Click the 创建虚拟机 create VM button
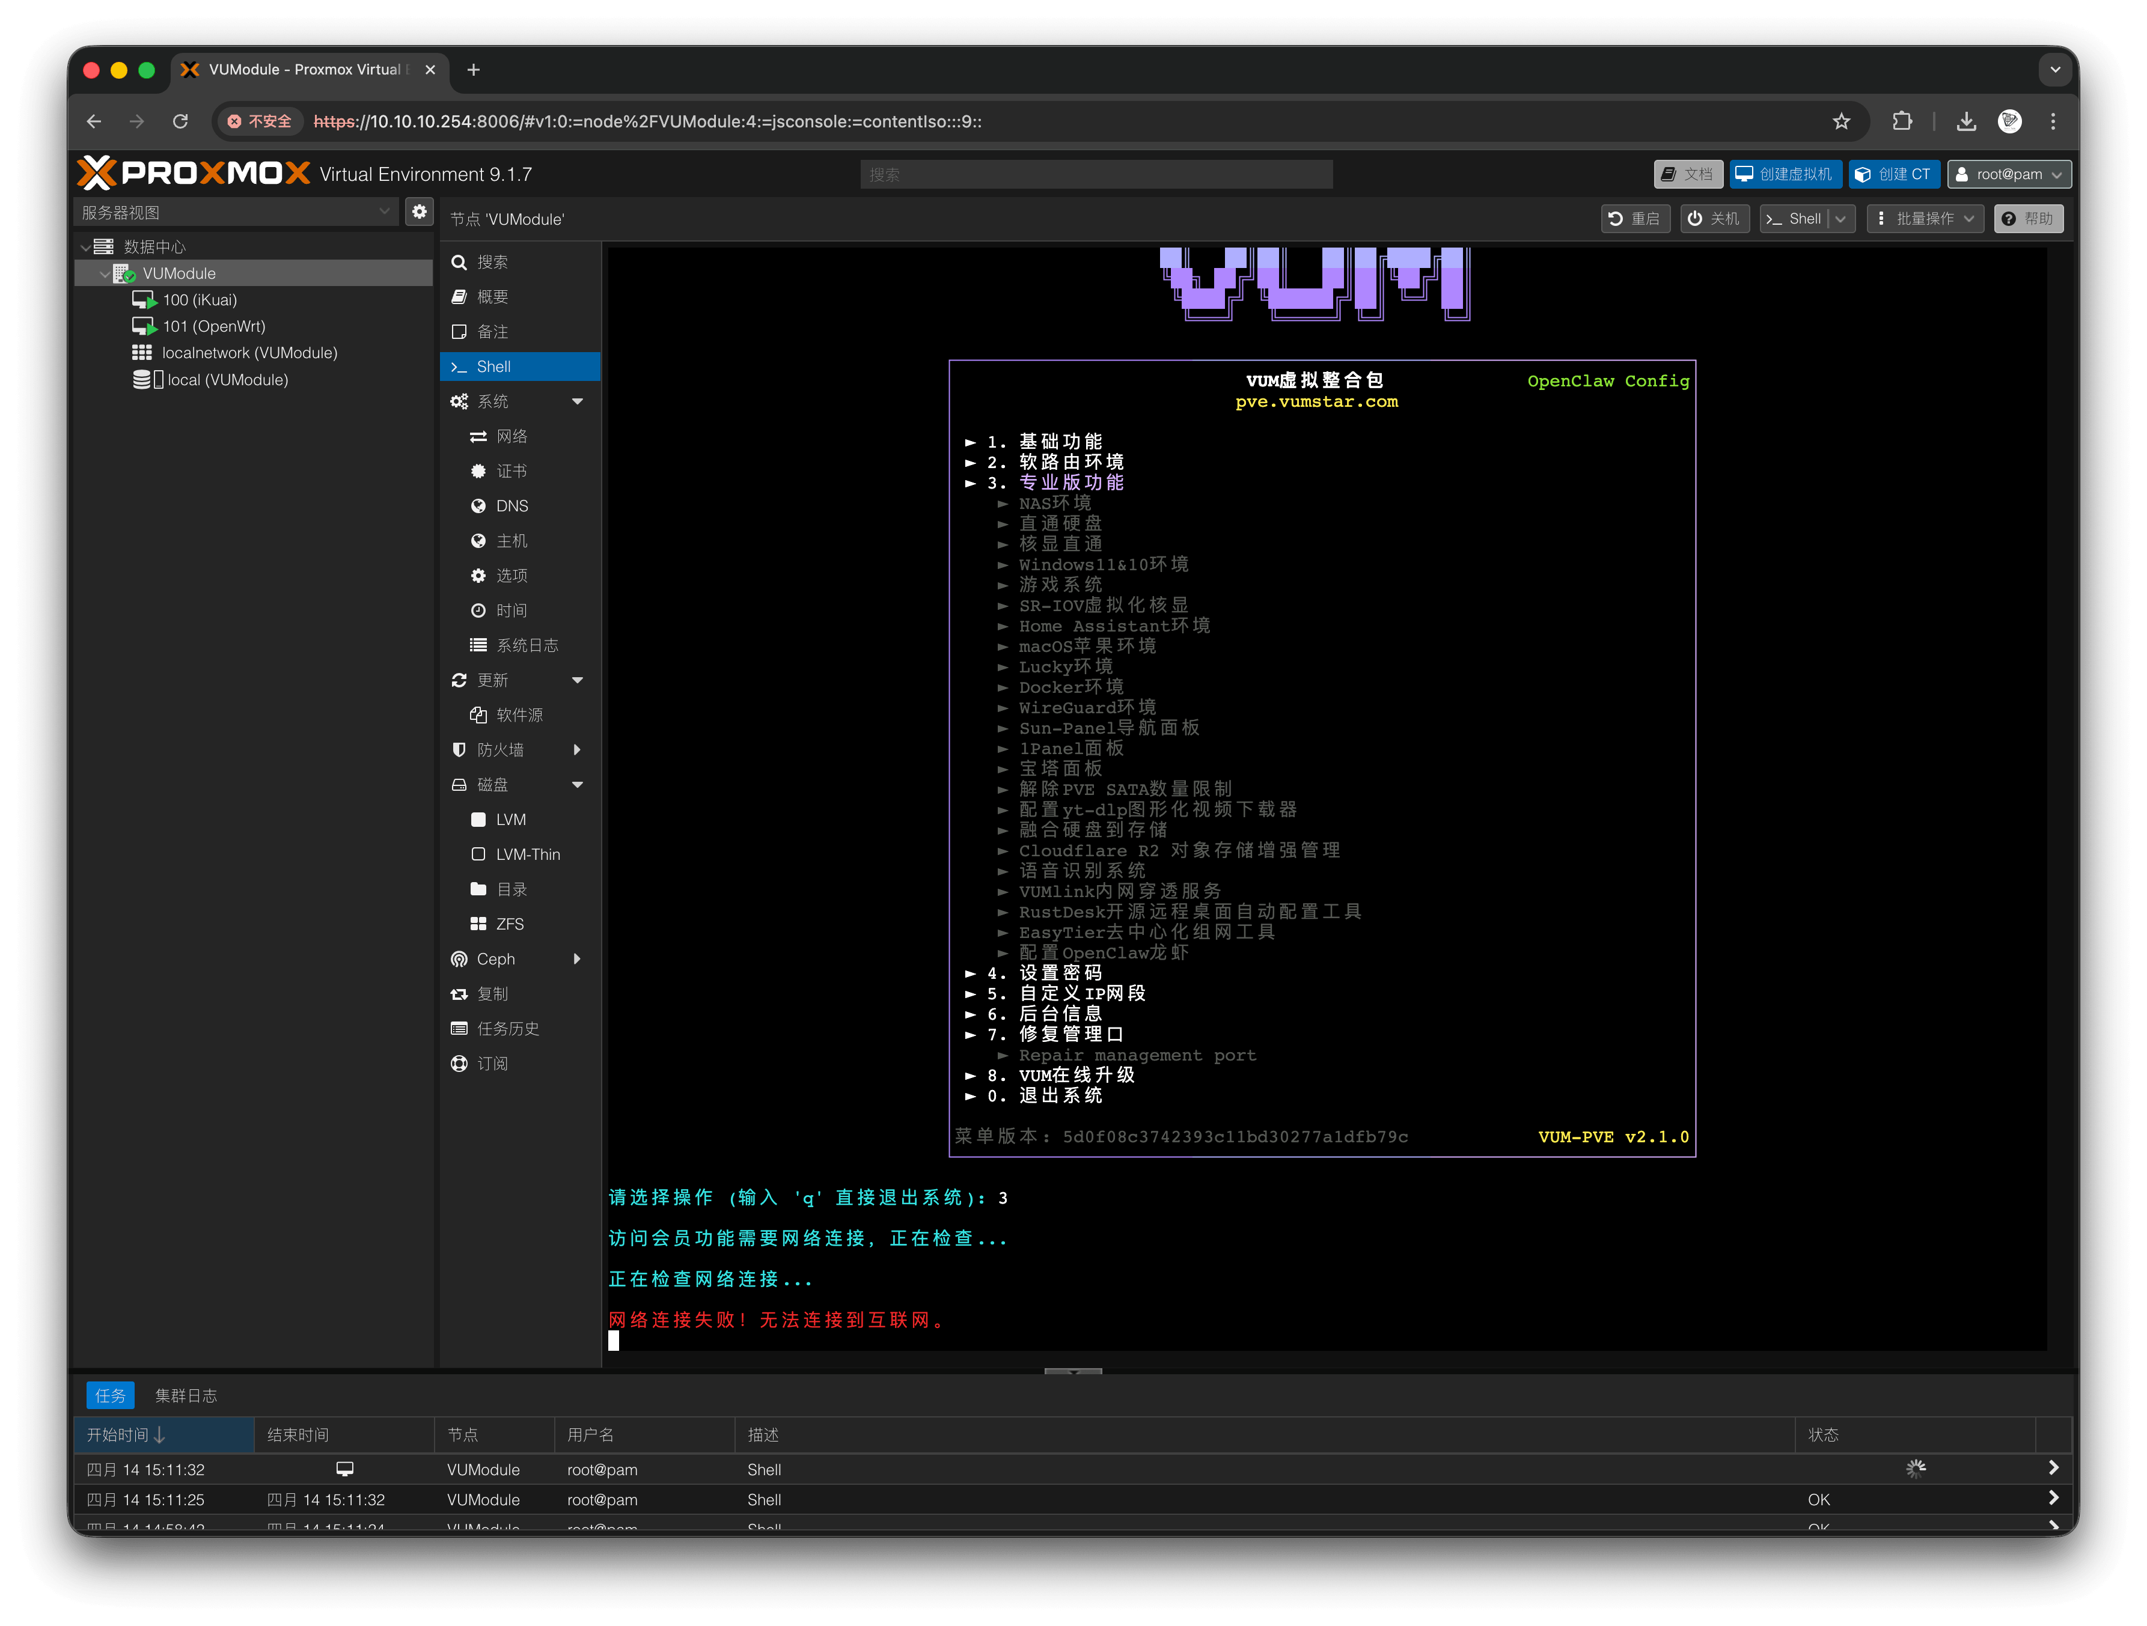 1785,174
